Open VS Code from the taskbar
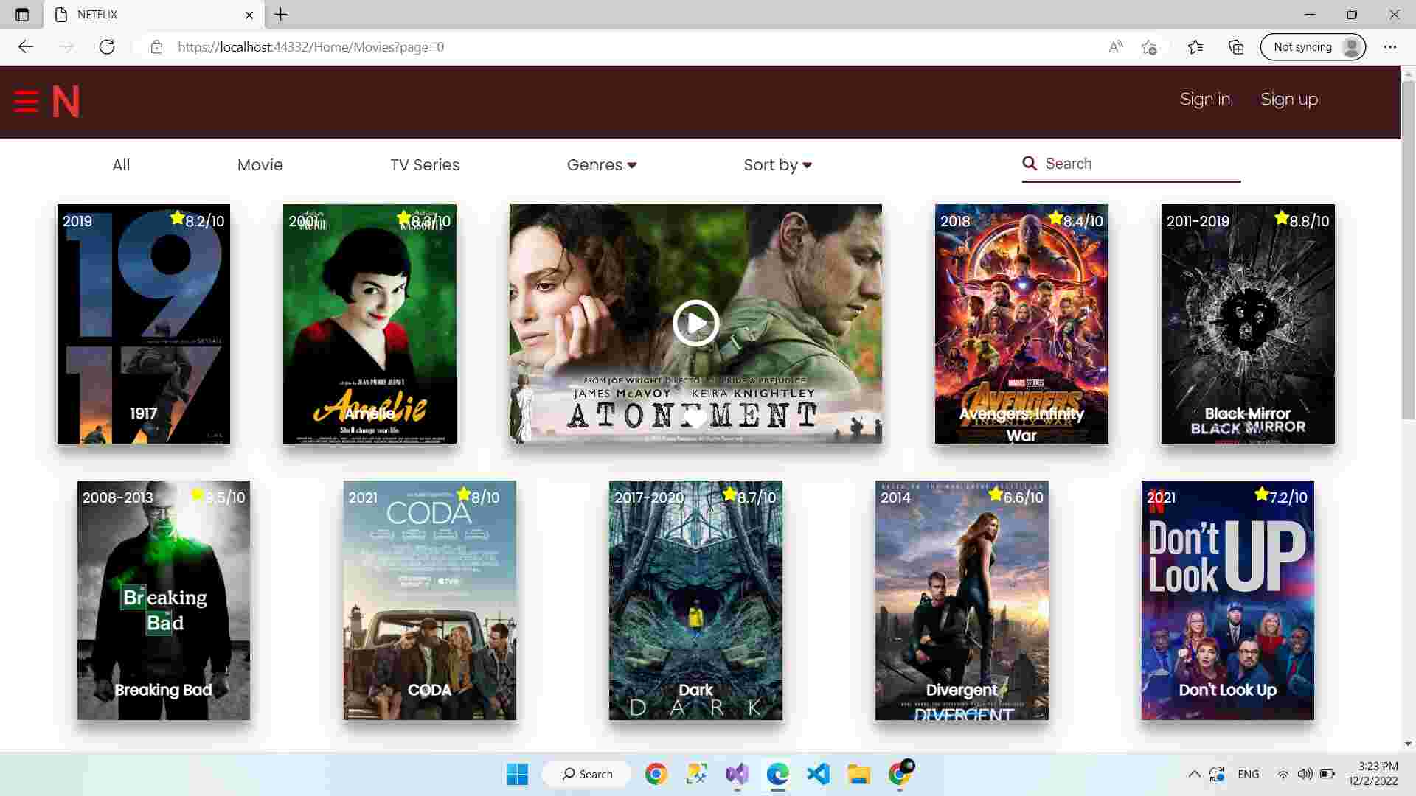Viewport: 1416px width, 796px height. tap(818, 774)
